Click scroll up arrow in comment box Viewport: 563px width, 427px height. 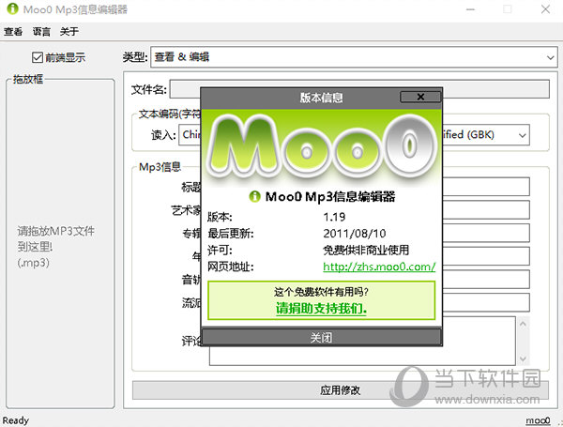click(523, 324)
